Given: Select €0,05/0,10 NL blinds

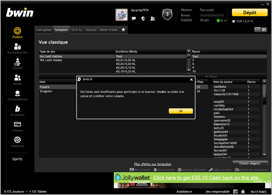Looking at the screenshot, I should [151, 68].
